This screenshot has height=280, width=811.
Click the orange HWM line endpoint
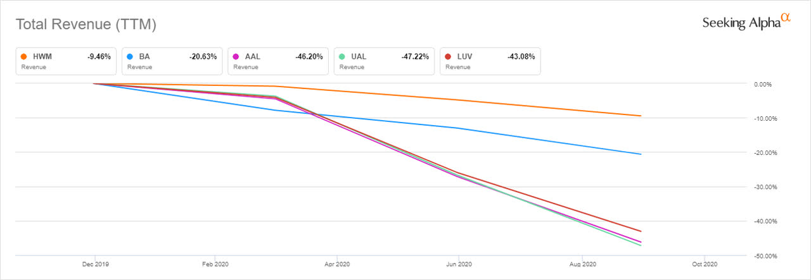[x=641, y=116]
